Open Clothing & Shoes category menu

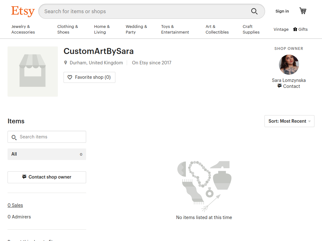(68, 29)
